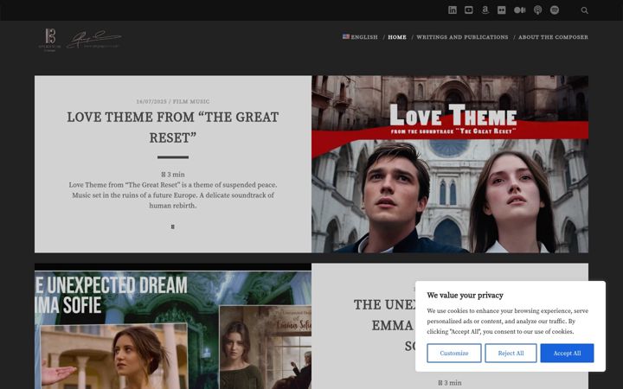The width and height of the screenshot is (623, 389).
Task: Click the US flag language icon
Action: click(x=346, y=36)
